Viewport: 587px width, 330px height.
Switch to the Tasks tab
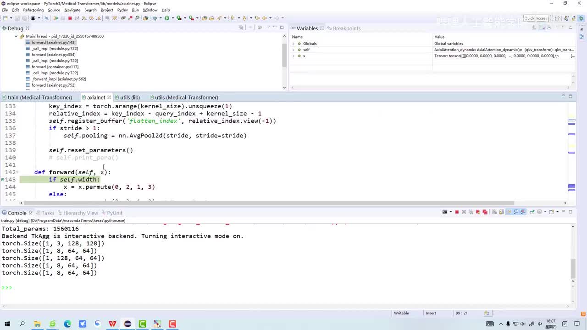[x=45, y=213]
